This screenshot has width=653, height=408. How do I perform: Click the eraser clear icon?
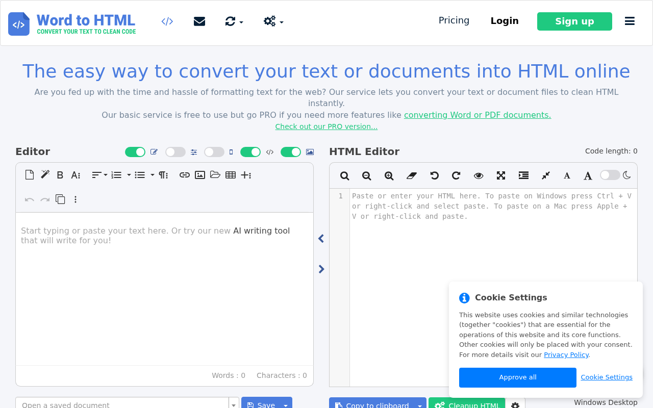412,175
